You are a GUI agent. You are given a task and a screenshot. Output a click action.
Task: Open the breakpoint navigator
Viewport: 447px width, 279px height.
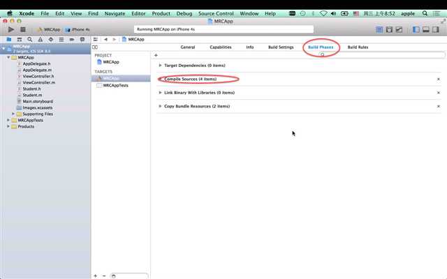pyautogui.click(x=72, y=39)
